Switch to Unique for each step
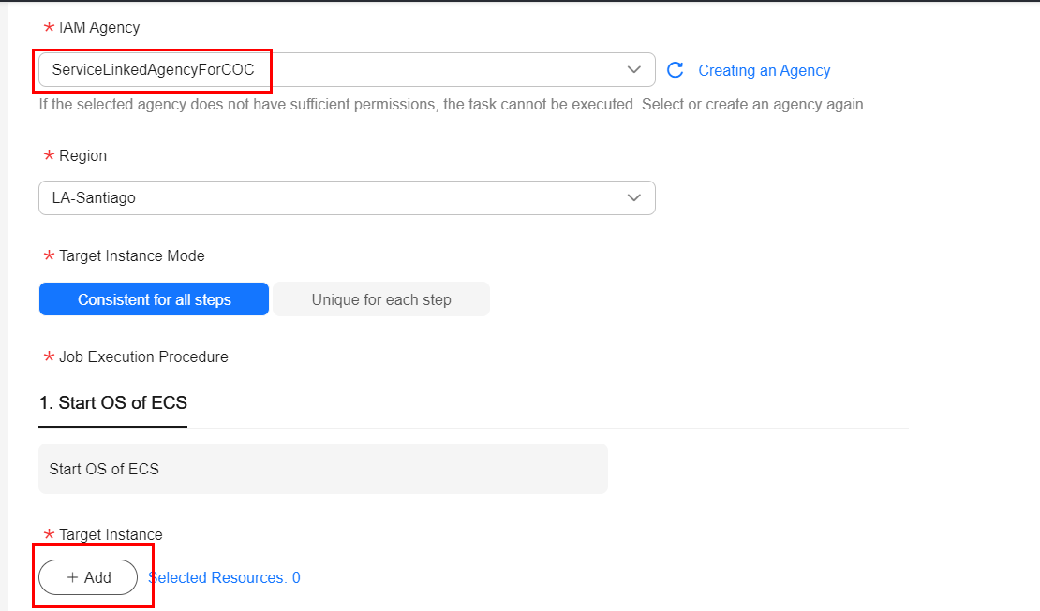The image size is (1040, 611). [381, 299]
